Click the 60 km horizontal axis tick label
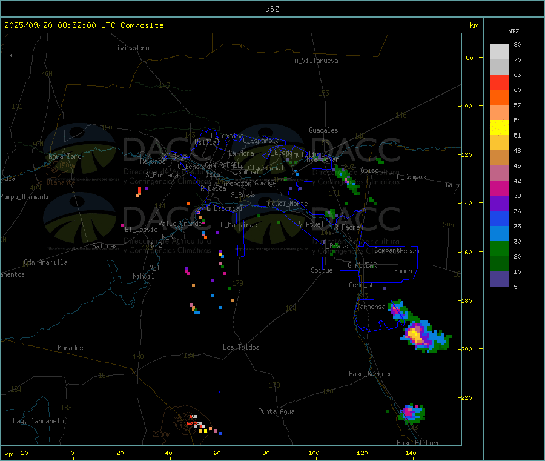This screenshot has height=461, width=545. click(217, 453)
